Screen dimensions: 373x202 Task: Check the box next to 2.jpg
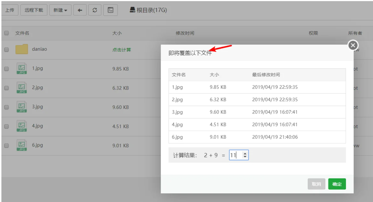(x=6, y=88)
